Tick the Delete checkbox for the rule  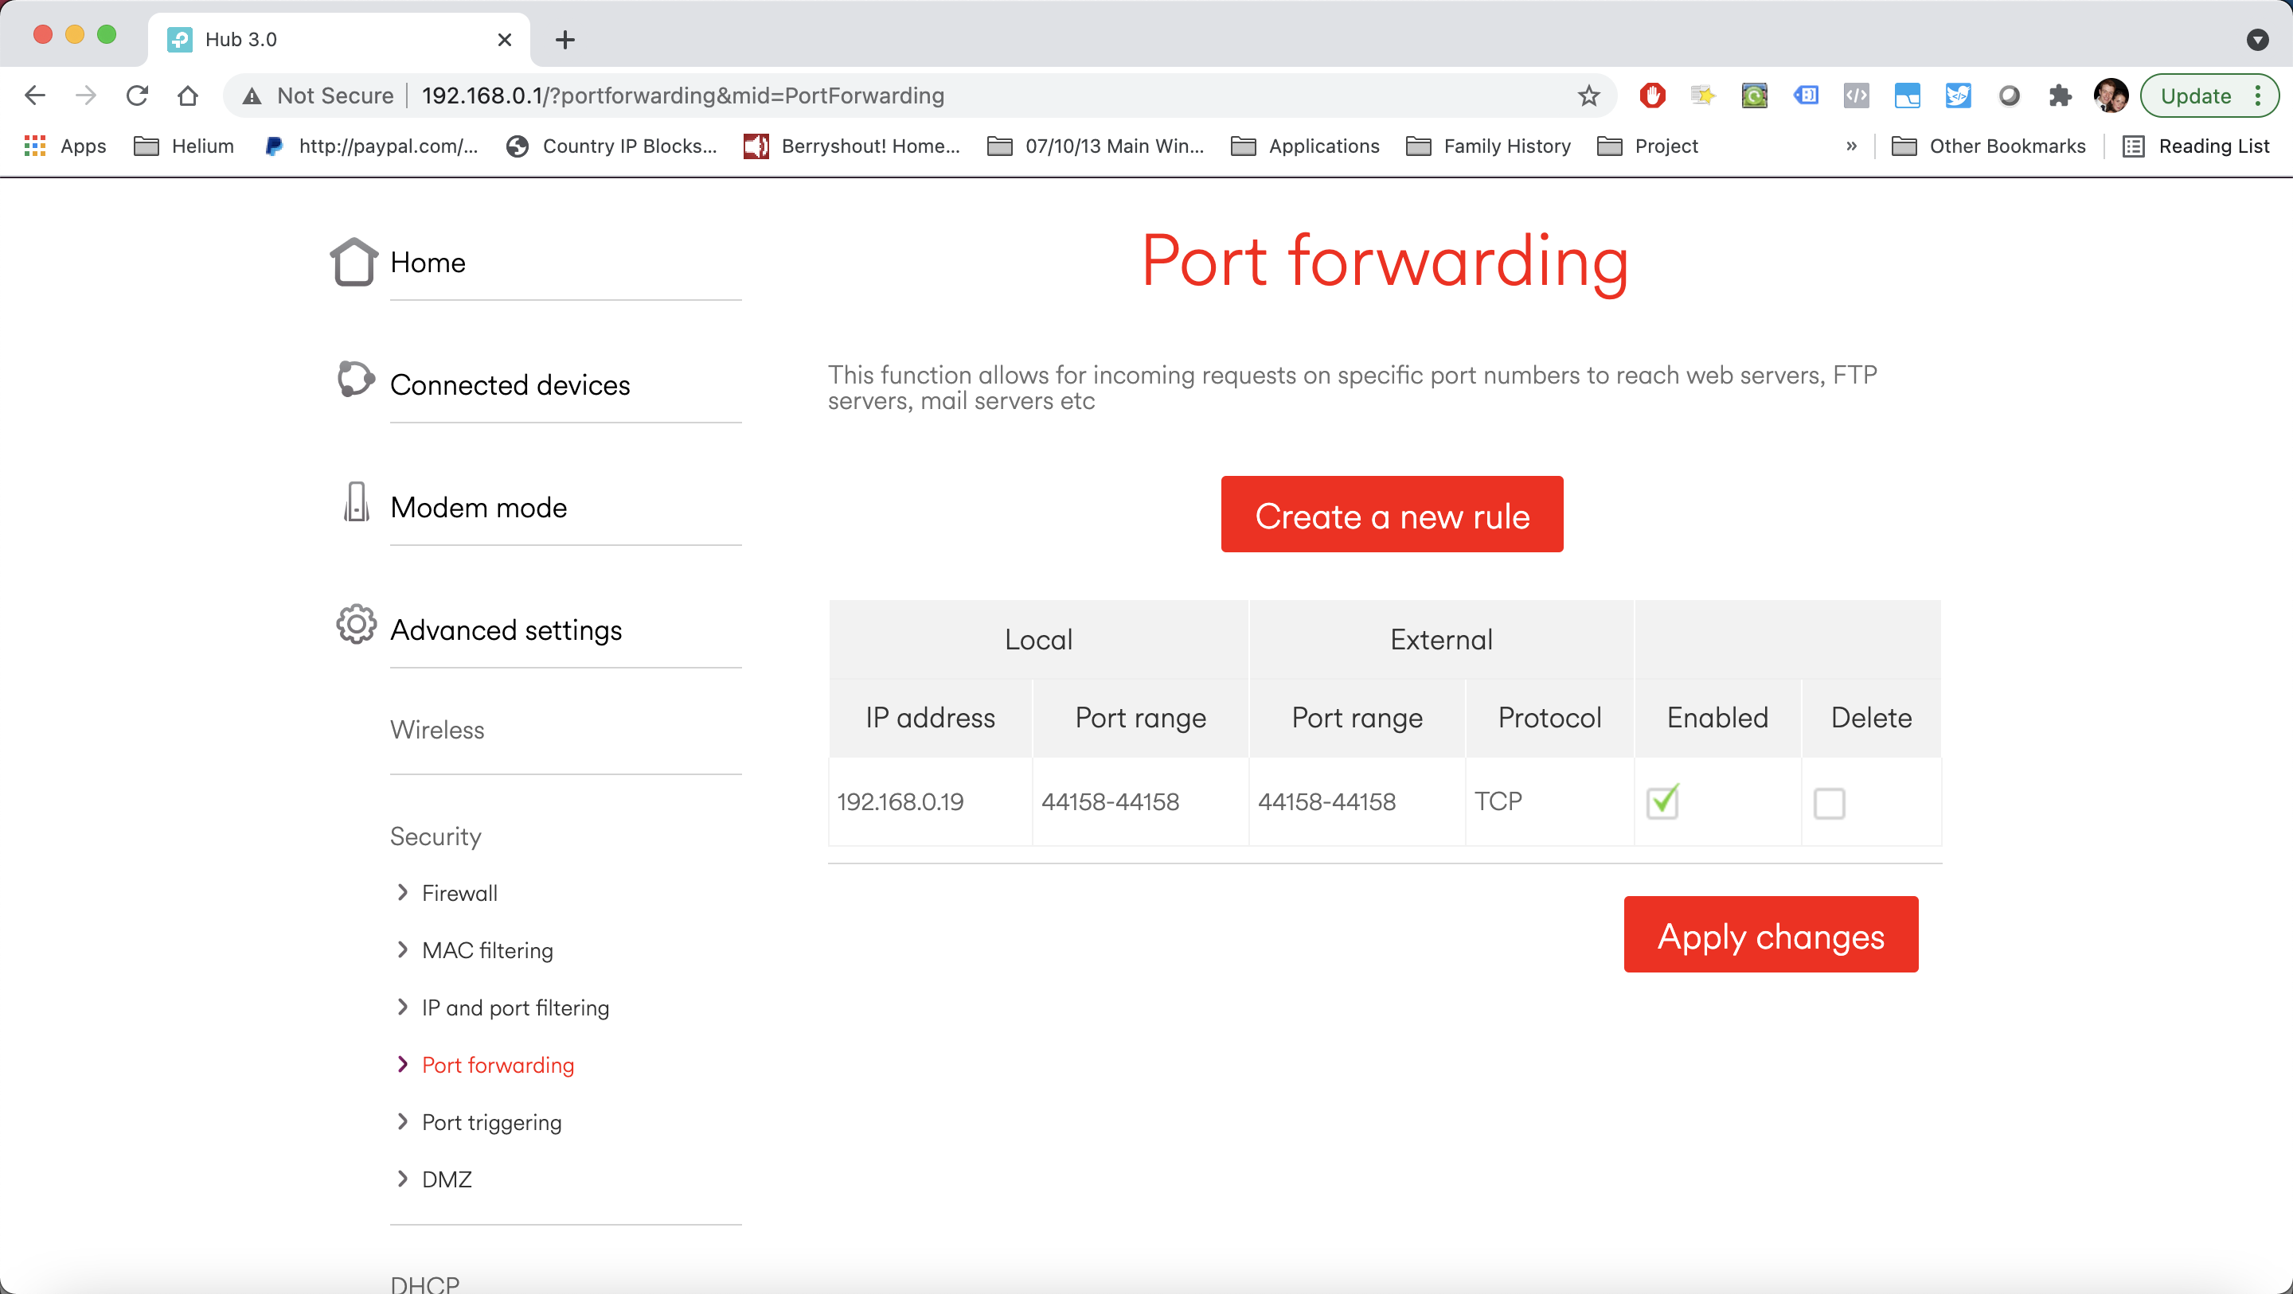[1828, 803]
